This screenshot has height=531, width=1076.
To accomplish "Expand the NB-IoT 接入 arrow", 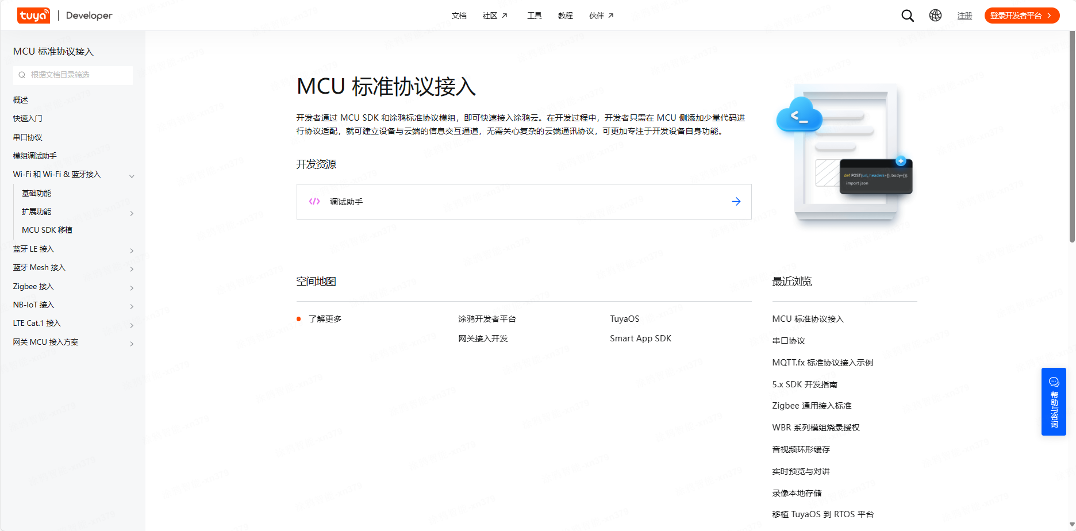I will 132,306.
